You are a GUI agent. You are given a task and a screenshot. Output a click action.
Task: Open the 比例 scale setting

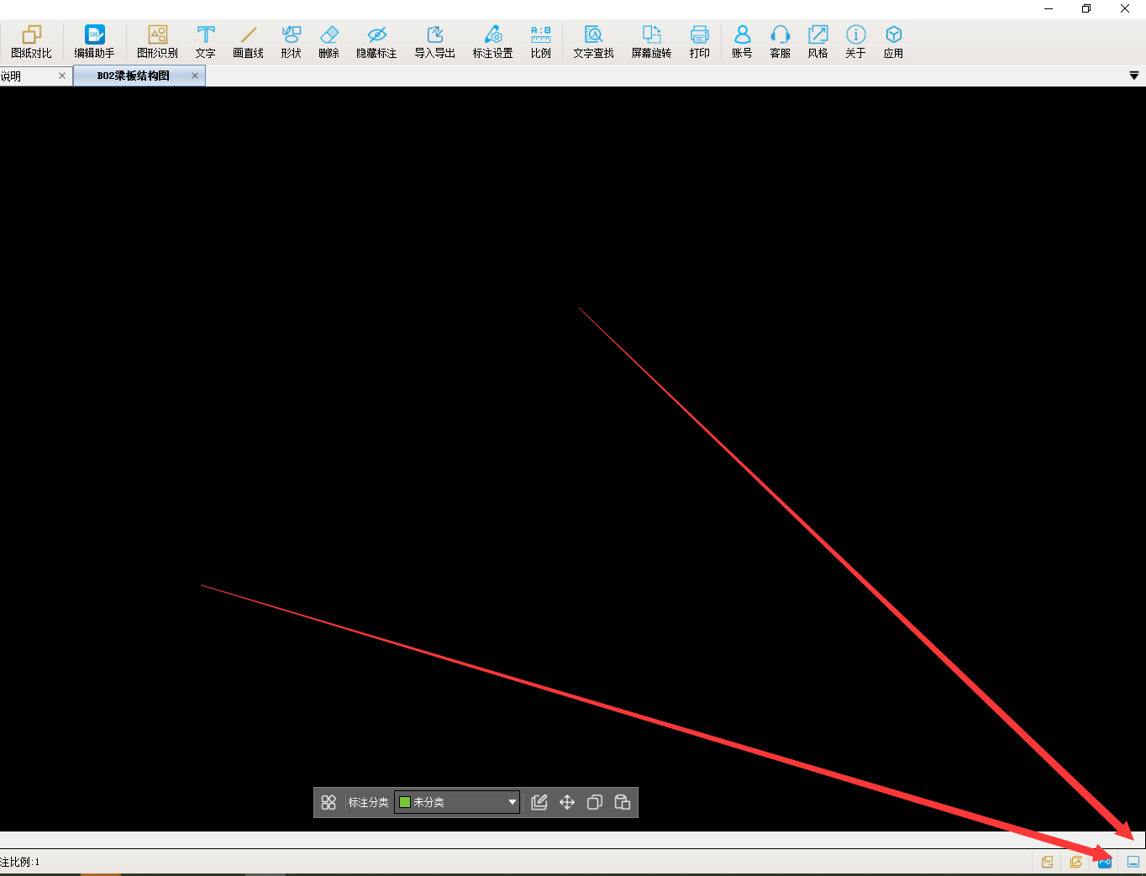(x=540, y=41)
